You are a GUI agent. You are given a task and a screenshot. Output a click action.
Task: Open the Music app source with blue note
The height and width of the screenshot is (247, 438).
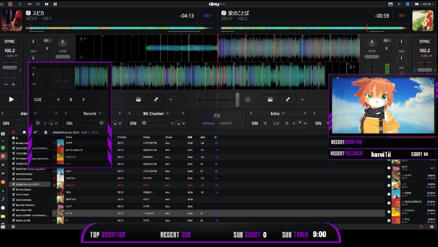(3, 199)
